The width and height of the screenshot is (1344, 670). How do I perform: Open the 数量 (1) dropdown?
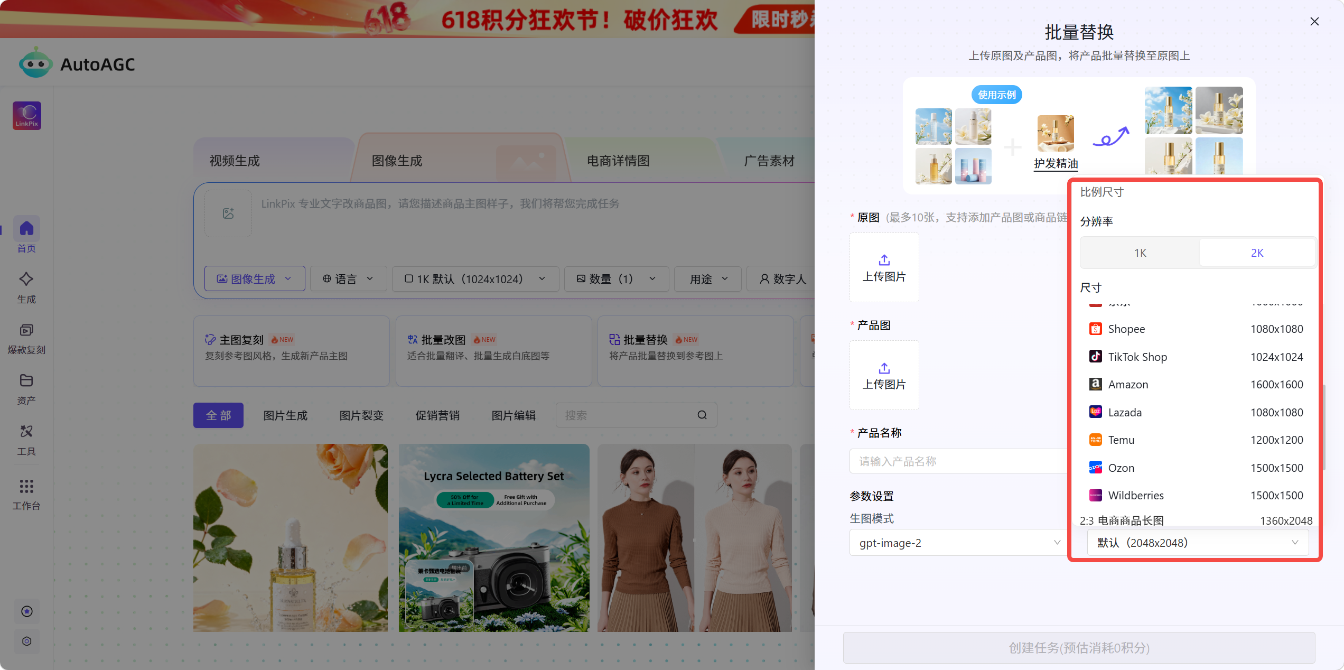(617, 278)
